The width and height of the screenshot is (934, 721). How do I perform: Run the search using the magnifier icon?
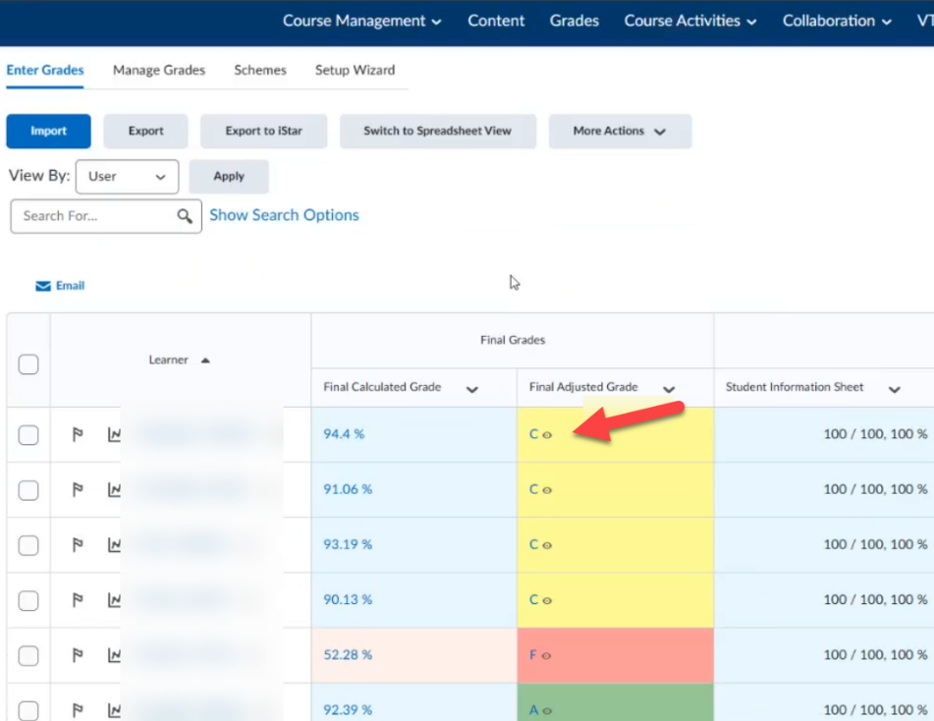point(186,215)
